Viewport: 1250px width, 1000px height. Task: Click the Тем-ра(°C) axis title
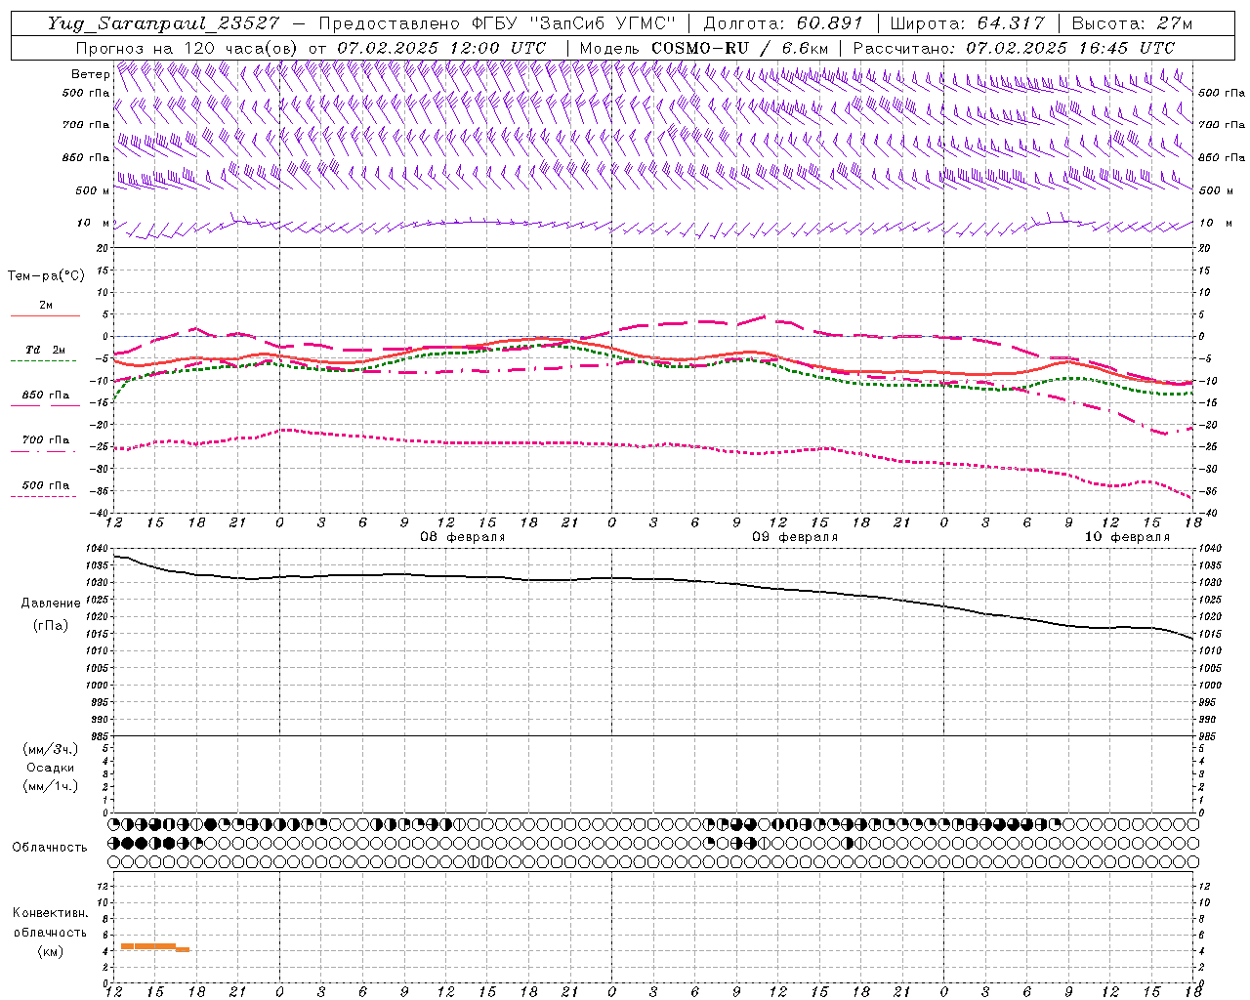tap(46, 276)
